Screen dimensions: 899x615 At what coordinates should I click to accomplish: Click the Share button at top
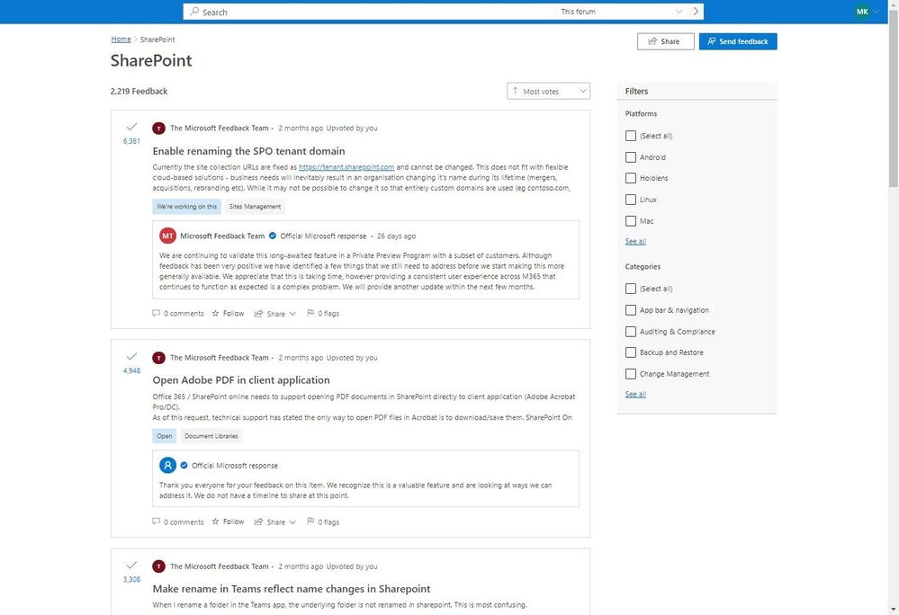point(665,41)
